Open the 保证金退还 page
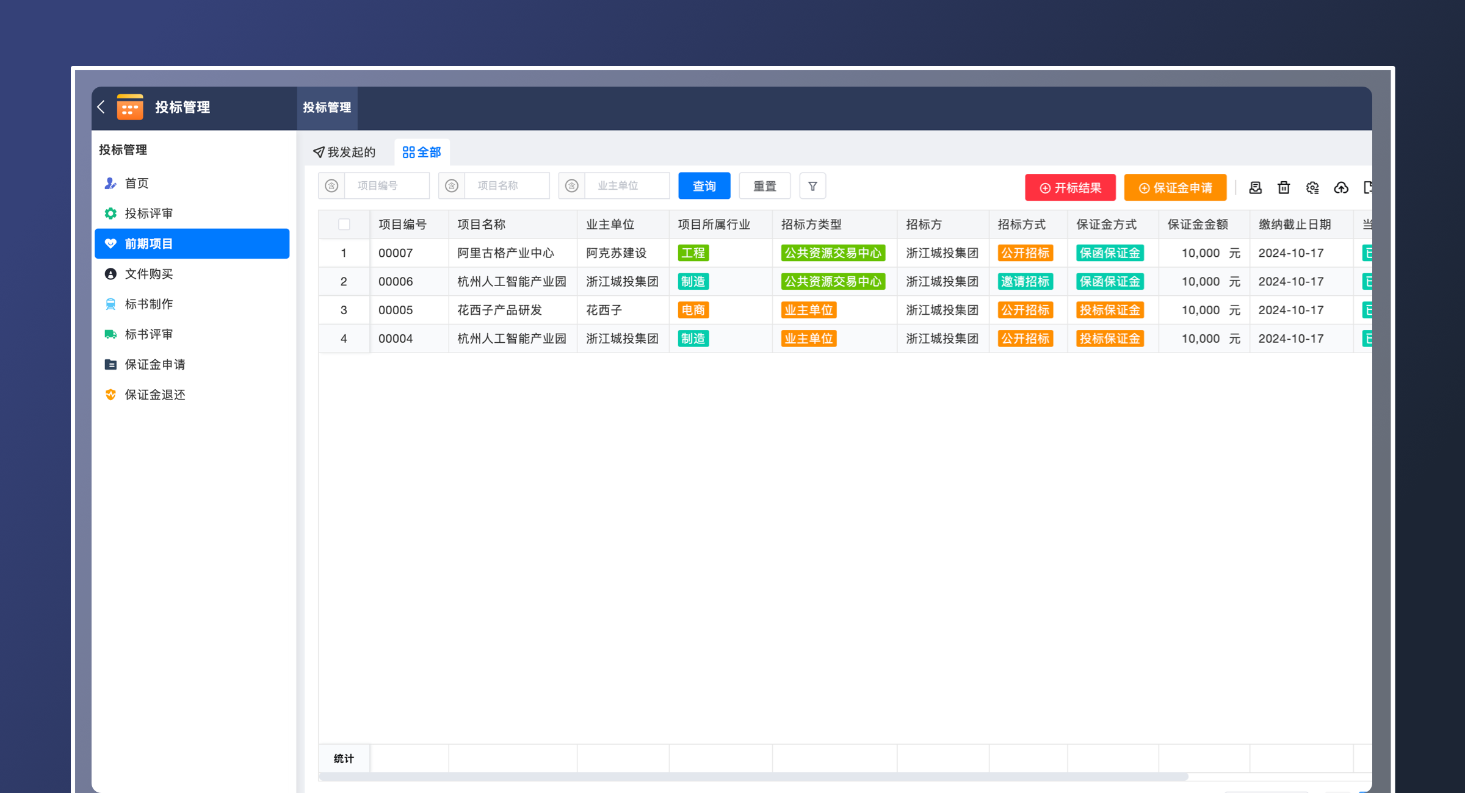The width and height of the screenshot is (1465, 793). tap(155, 394)
